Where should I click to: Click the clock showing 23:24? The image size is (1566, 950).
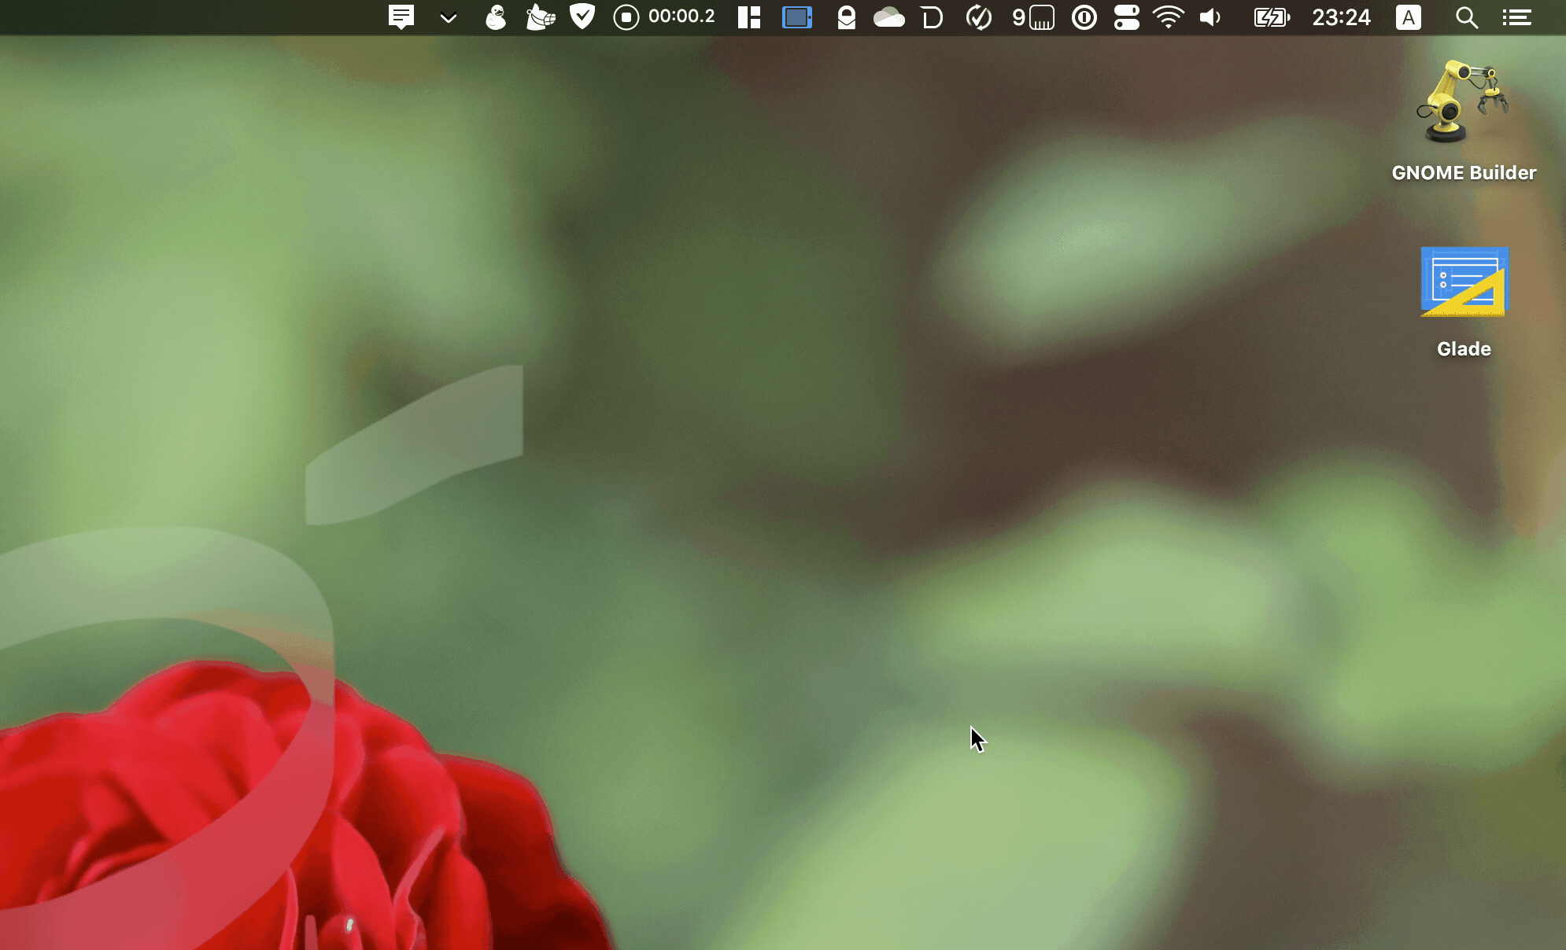pyautogui.click(x=1342, y=17)
